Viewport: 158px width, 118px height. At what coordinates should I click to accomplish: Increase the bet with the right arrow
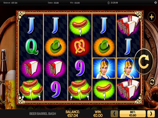click(x=151, y=114)
